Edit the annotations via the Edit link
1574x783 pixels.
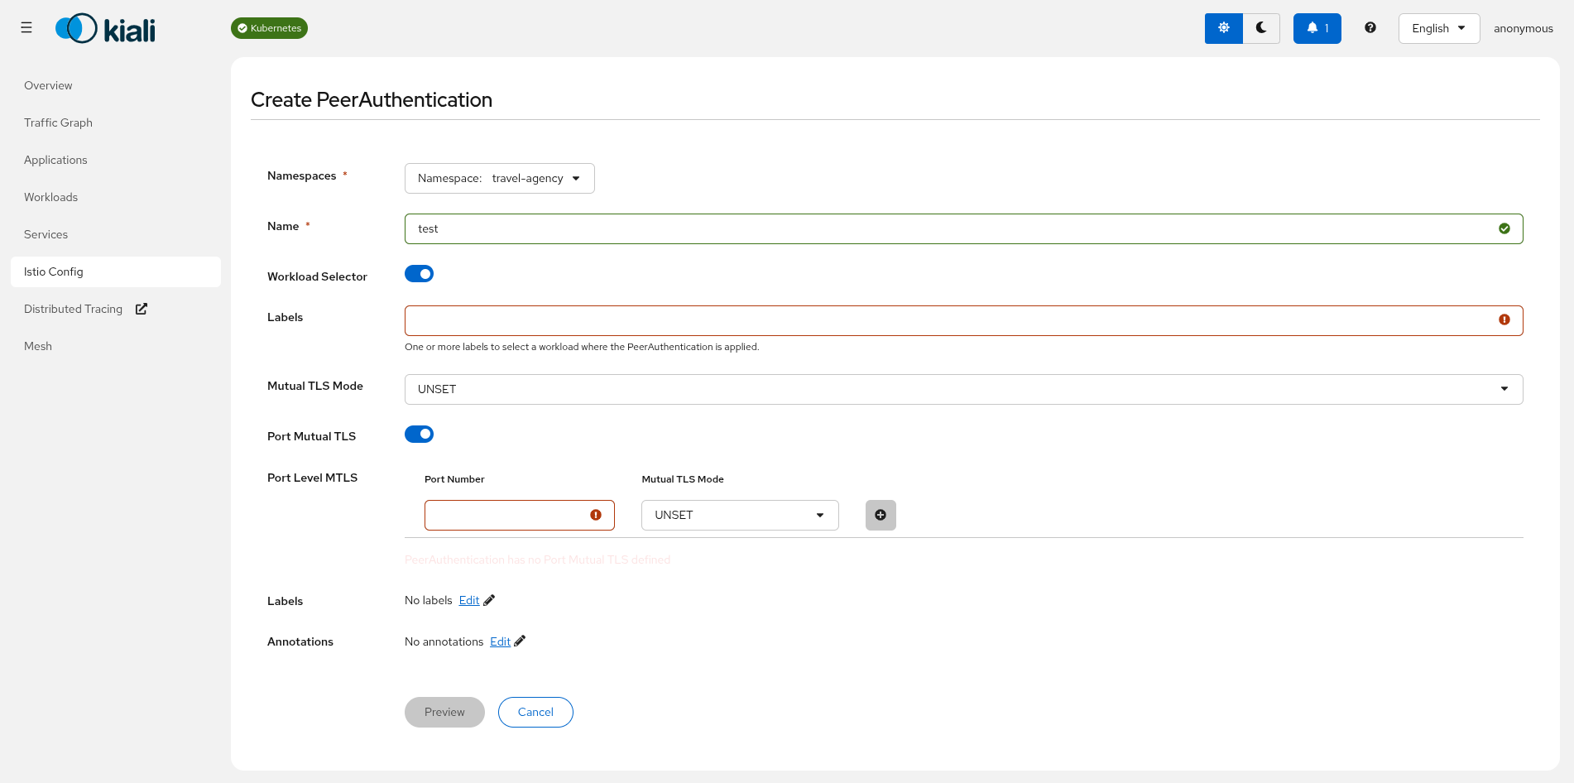pos(500,641)
